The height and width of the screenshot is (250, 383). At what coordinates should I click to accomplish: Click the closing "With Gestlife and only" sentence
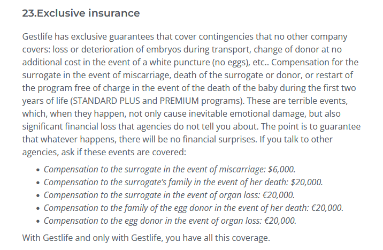tap(147, 237)
